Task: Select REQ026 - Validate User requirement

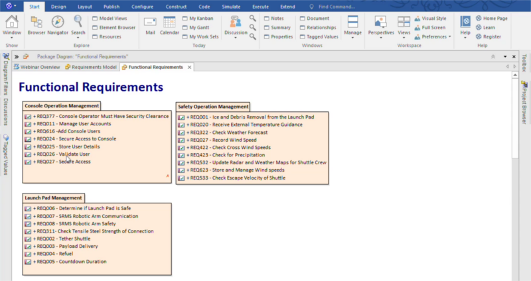Action: pos(63,154)
